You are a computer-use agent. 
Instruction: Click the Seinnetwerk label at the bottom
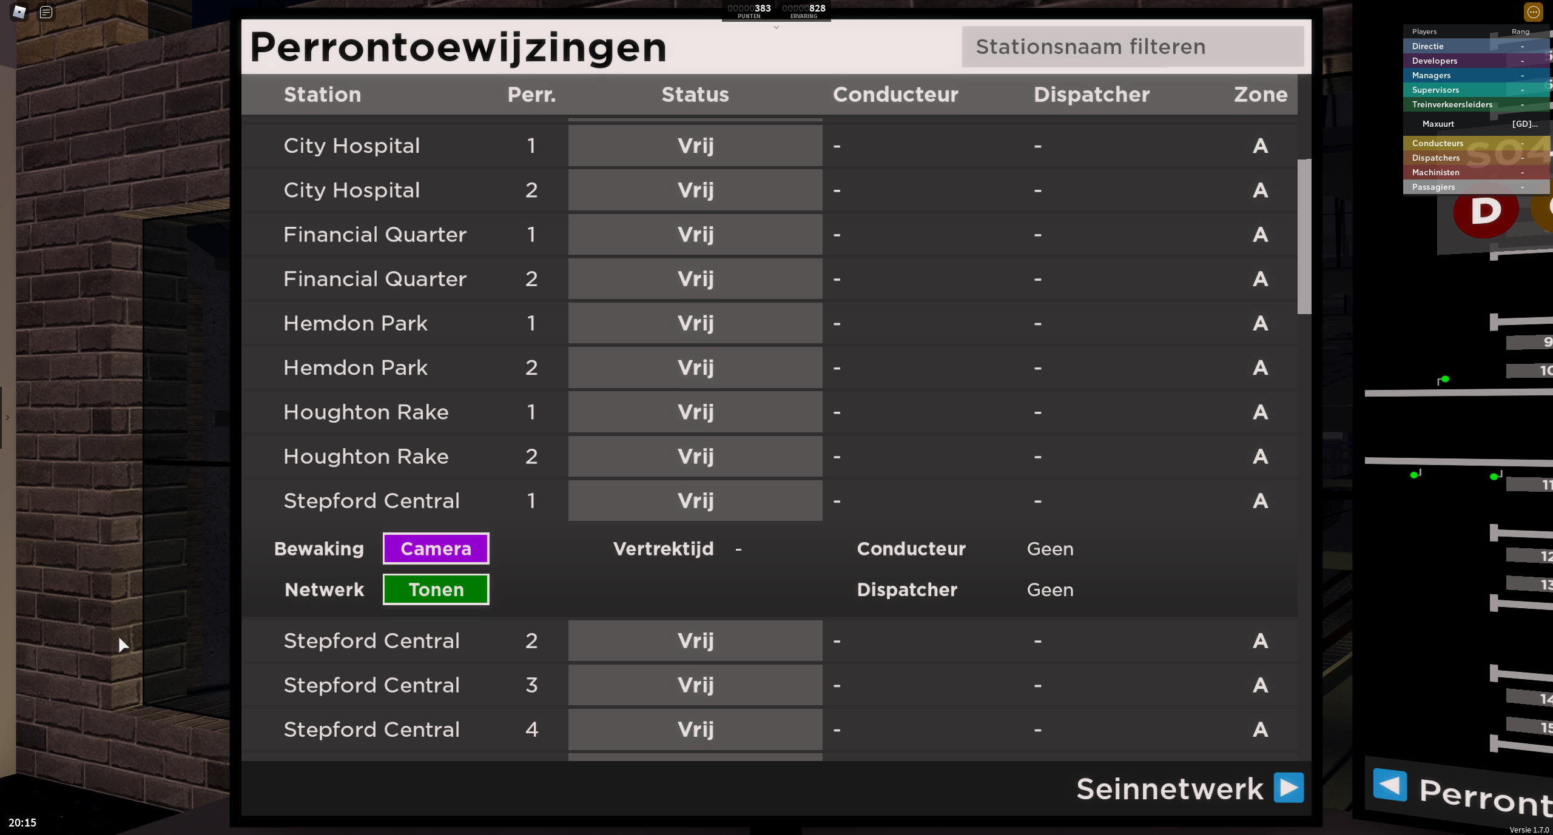click(x=1169, y=789)
